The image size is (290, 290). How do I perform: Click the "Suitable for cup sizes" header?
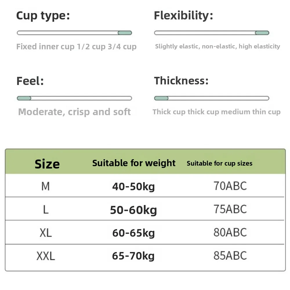coord(220,164)
